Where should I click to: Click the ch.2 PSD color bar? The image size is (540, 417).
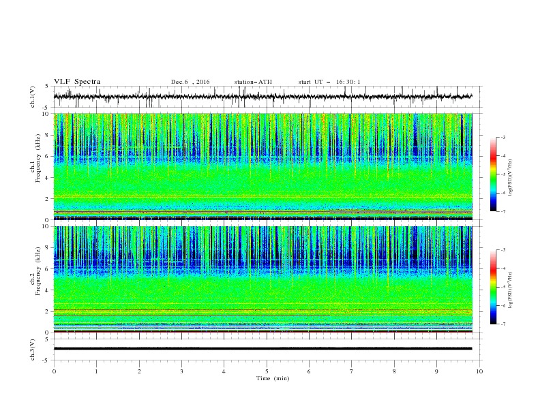(x=493, y=287)
